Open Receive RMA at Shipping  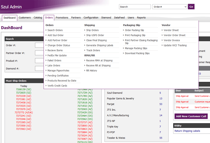tap(99, 60)
